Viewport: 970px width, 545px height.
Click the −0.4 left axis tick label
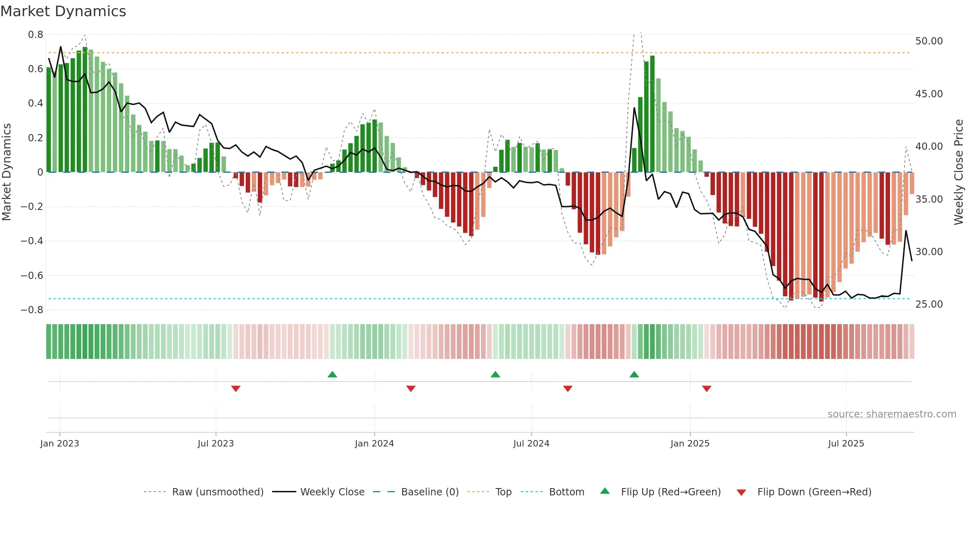(32, 241)
